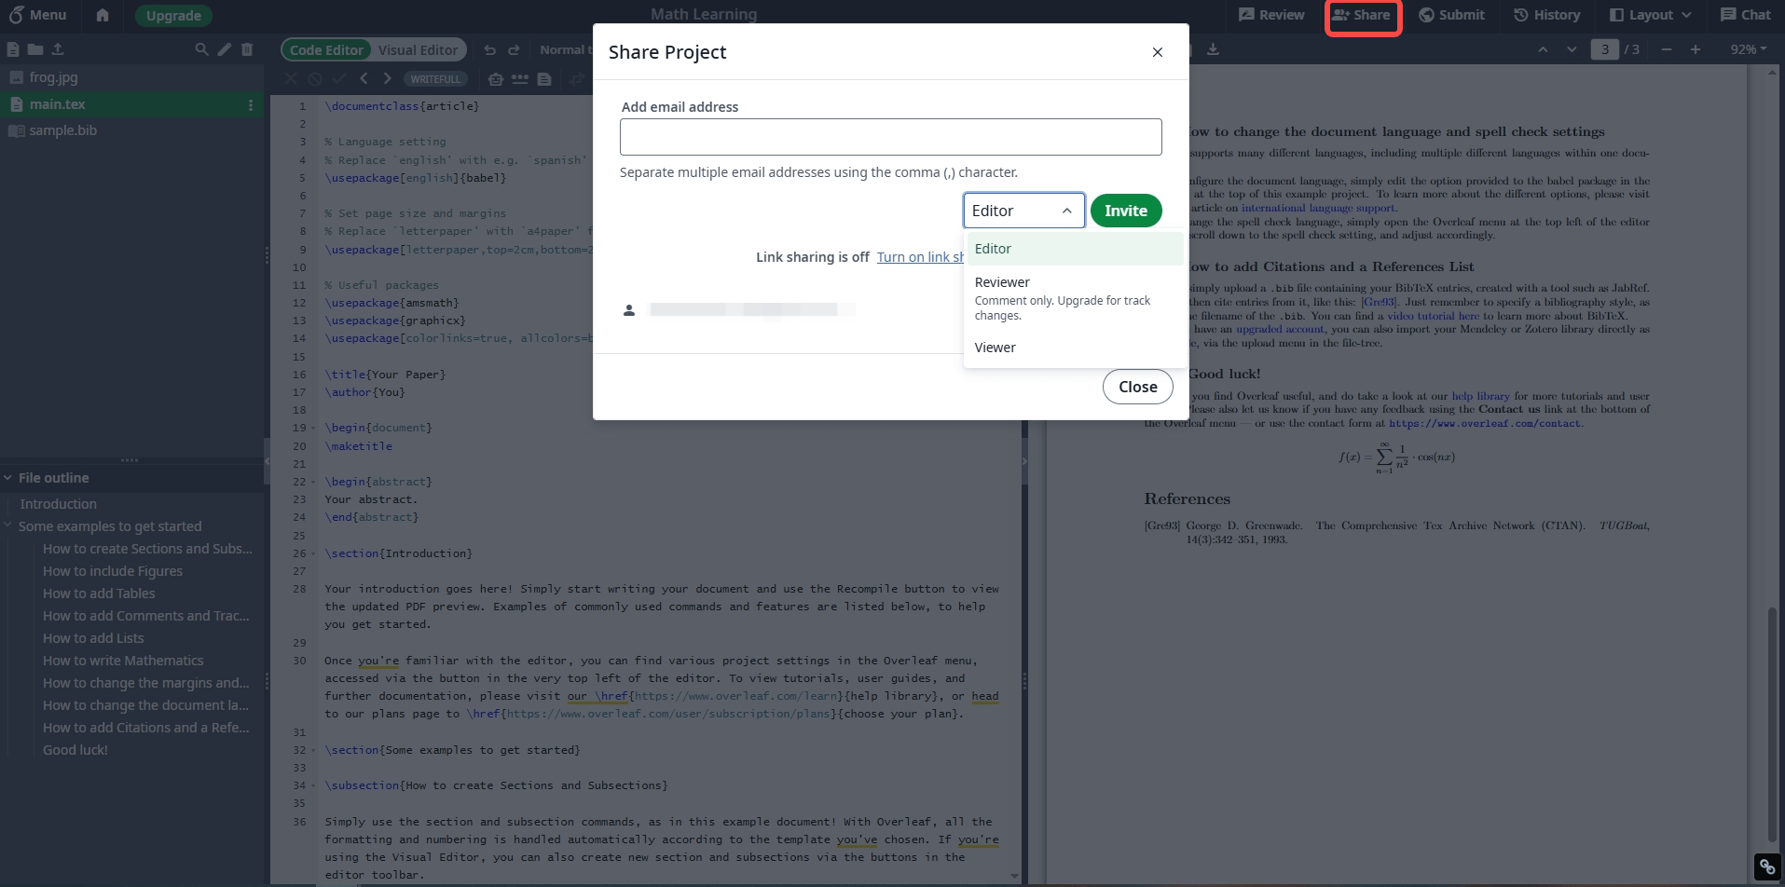Switch to the Visual Editor

[418, 49]
